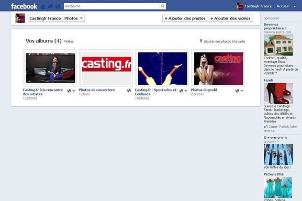
Task: Click into the Recherche search field
Action: tap(111, 6)
